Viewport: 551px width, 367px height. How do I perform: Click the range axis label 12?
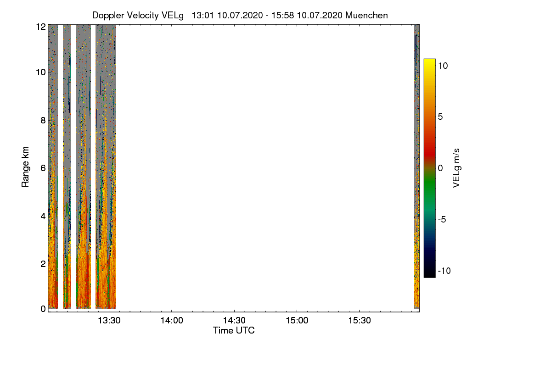pos(41,27)
